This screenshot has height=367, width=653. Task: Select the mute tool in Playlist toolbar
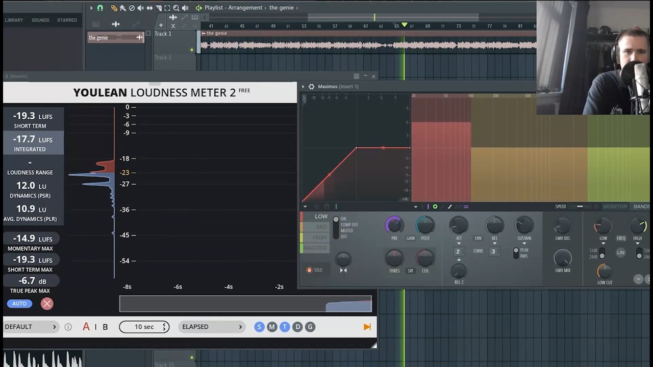[141, 8]
